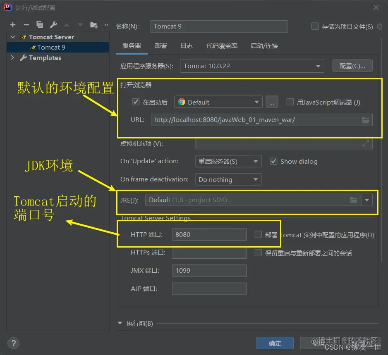The height and width of the screenshot is (355, 388).
Task: Browse folder icon in URL field
Action: [366, 120]
